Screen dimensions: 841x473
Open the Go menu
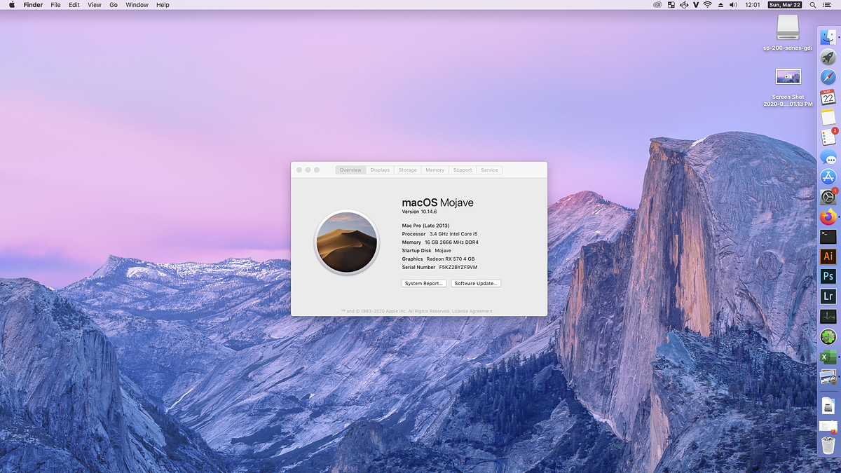[x=114, y=5]
